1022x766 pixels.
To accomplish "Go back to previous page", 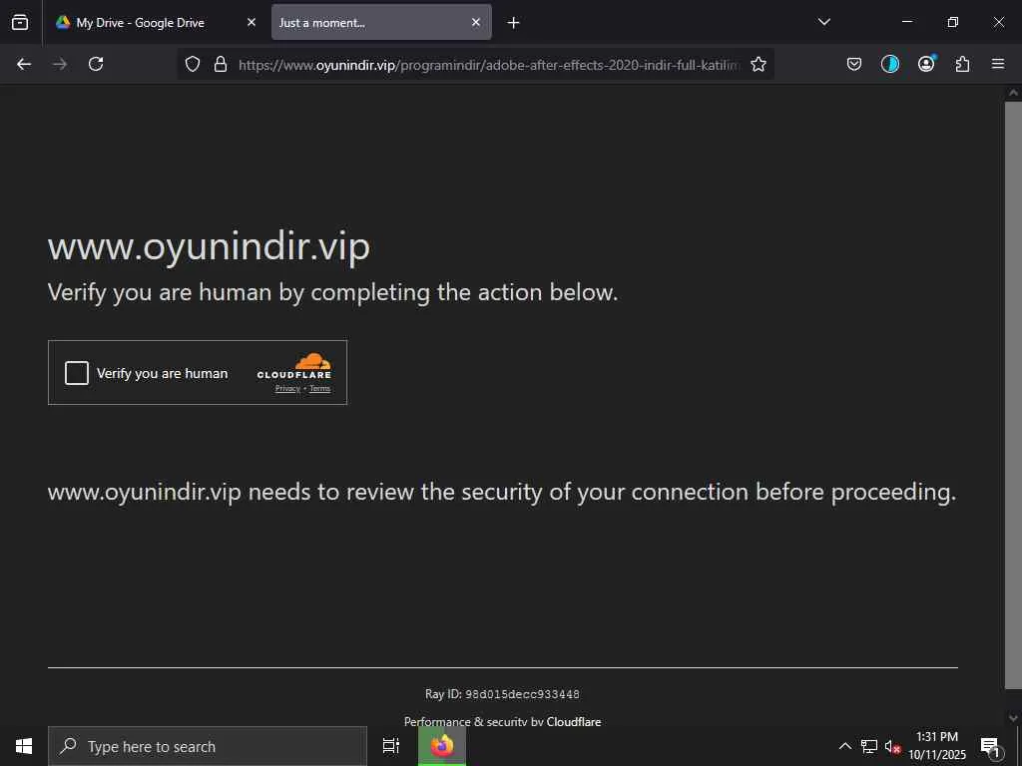I will pyautogui.click(x=24, y=64).
